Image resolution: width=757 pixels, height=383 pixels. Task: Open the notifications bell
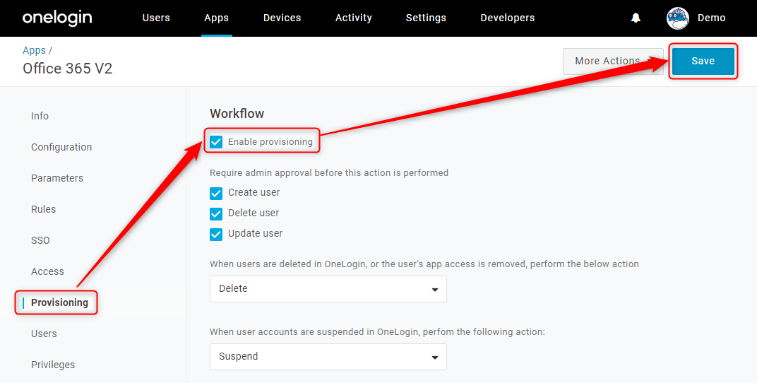point(636,18)
